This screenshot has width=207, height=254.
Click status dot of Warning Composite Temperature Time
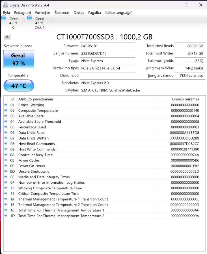(x=6, y=188)
